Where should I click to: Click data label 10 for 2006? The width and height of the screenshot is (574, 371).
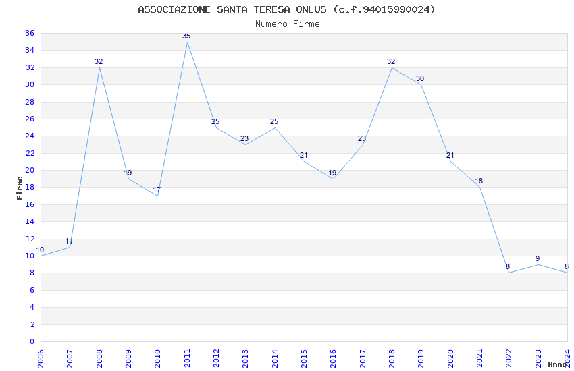[40, 250]
